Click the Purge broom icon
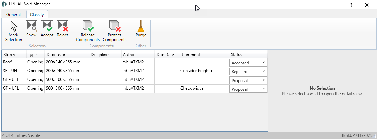Screen dimensions: 378x139 pyautogui.click(x=141, y=26)
